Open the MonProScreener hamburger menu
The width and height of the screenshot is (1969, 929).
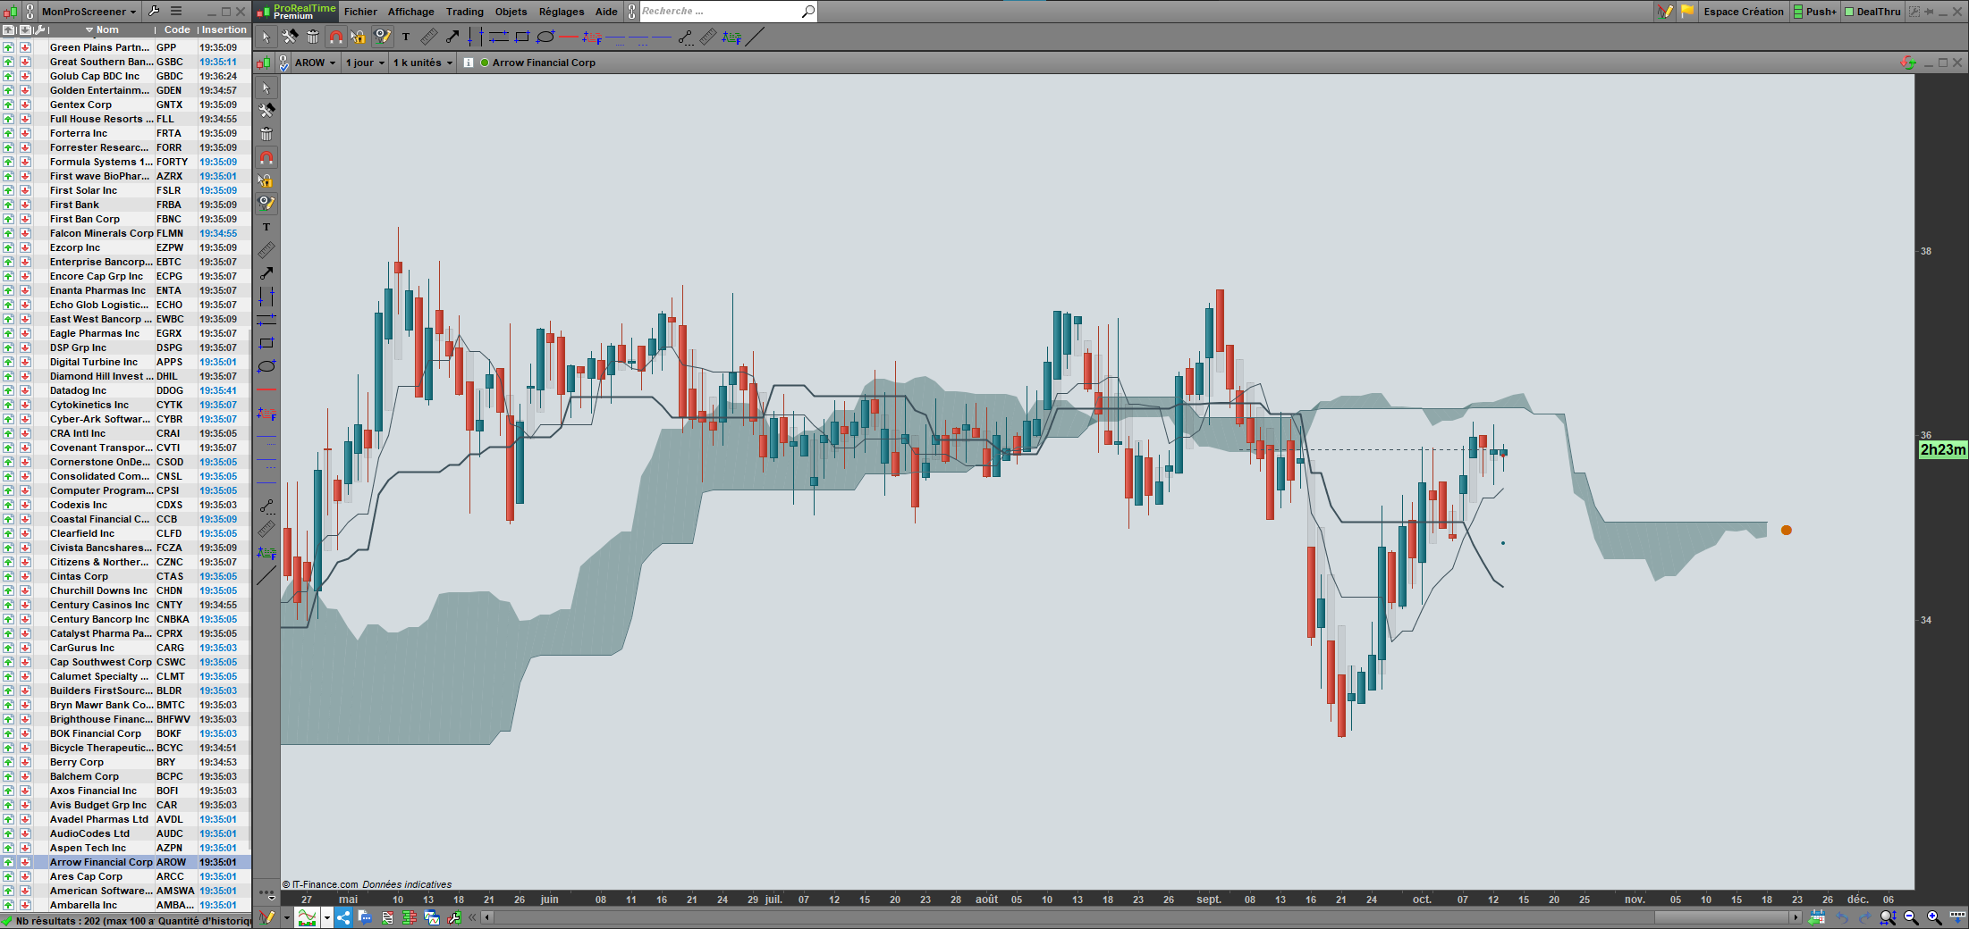[x=176, y=12]
